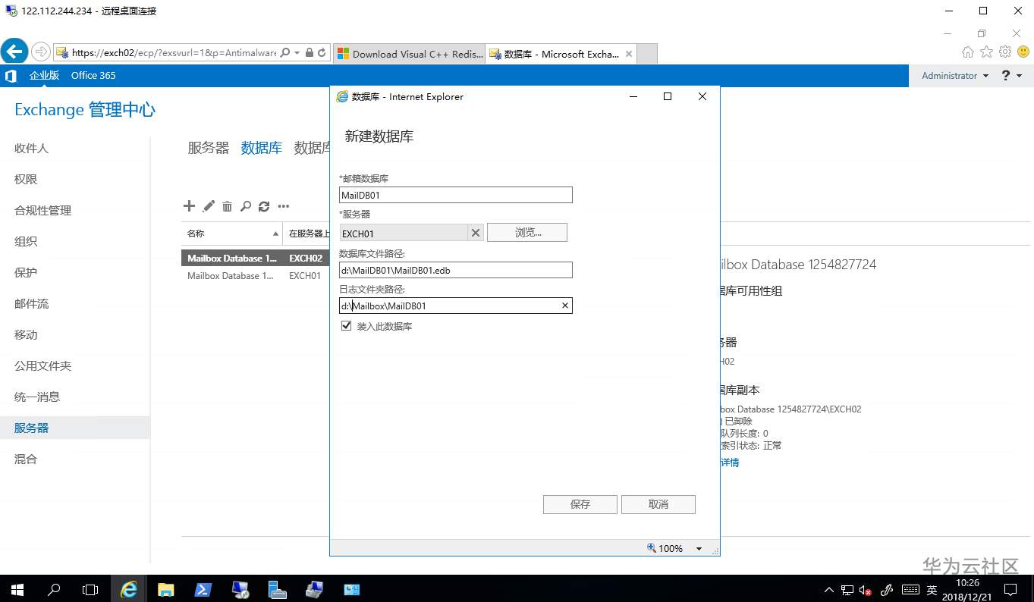Viewport: 1034px width, 602px height.
Task: Refresh the database list
Action: click(264, 205)
